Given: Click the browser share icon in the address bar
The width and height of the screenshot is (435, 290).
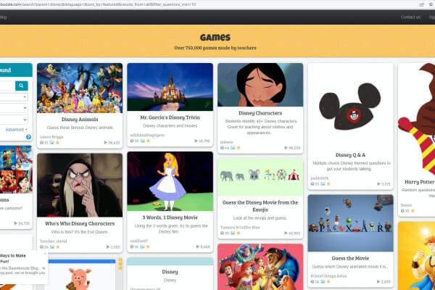Looking at the screenshot, I should pyautogui.click(x=422, y=4).
